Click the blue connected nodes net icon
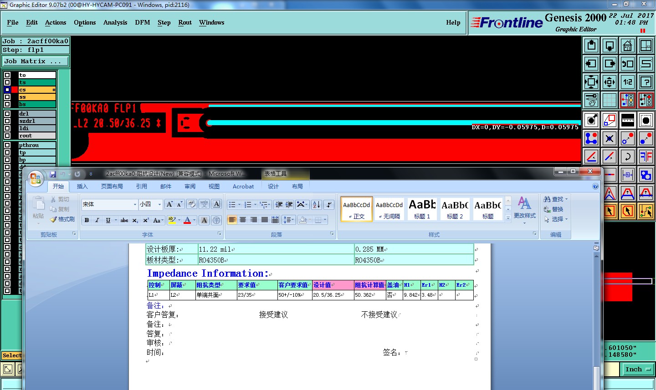 click(x=591, y=138)
